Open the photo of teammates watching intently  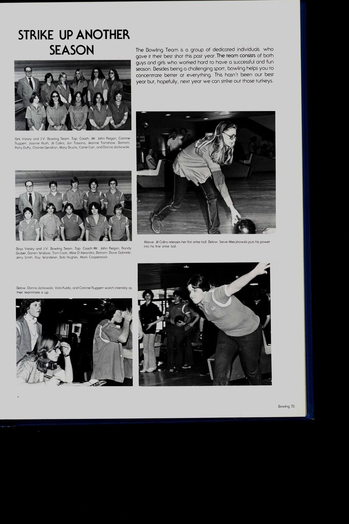point(74,342)
